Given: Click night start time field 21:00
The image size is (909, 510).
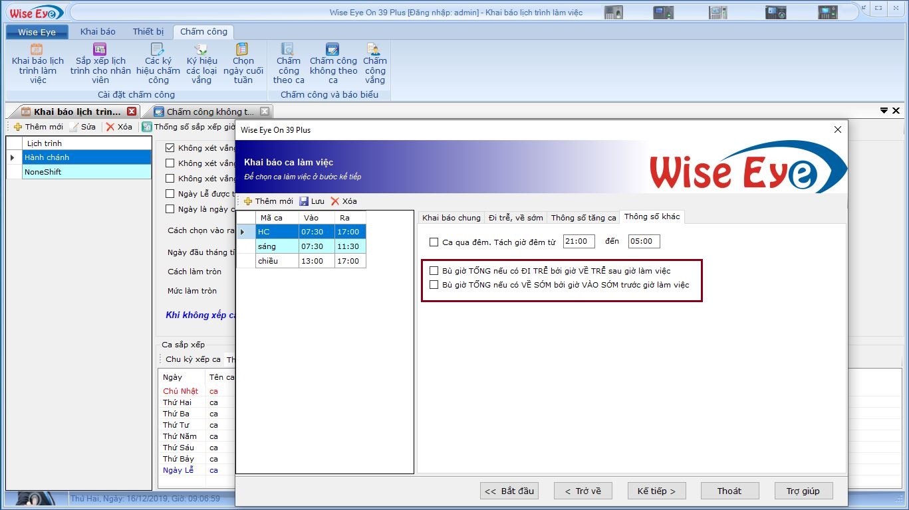Looking at the screenshot, I should [579, 242].
